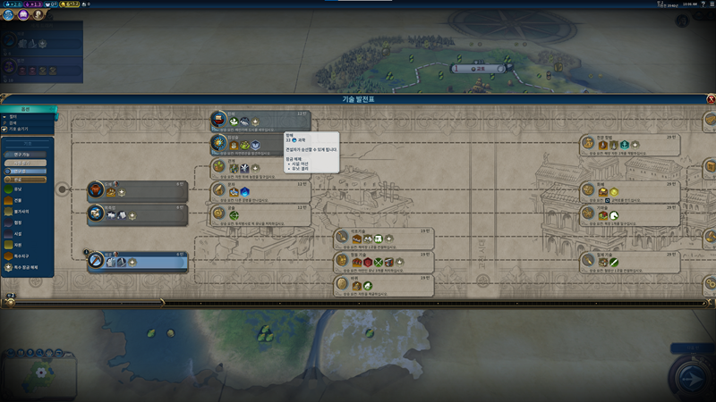Viewport: 716px width, 402px height.
Task: Click the star unlock icon in Masonry node
Action: pyautogui.click(x=389, y=239)
